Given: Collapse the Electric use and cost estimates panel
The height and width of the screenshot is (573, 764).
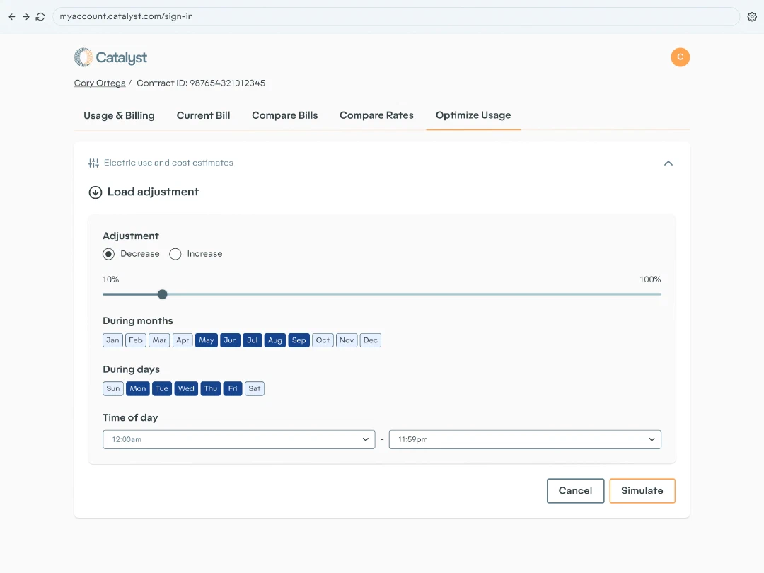Looking at the screenshot, I should point(668,163).
